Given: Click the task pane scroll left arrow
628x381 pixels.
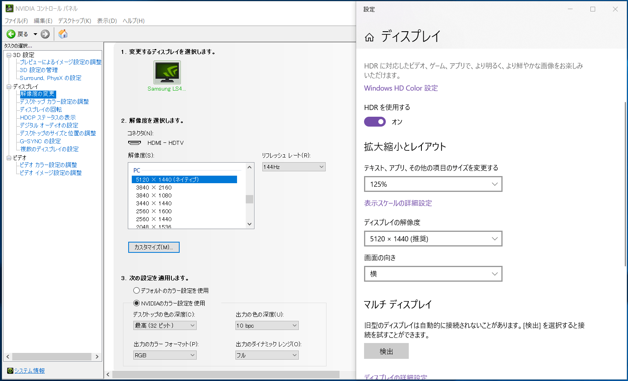Looking at the screenshot, I should [x=8, y=356].
